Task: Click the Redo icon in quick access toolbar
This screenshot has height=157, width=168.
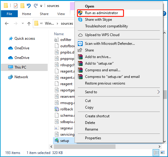Action: 36,6
